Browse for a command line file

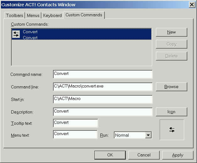(172, 87)
